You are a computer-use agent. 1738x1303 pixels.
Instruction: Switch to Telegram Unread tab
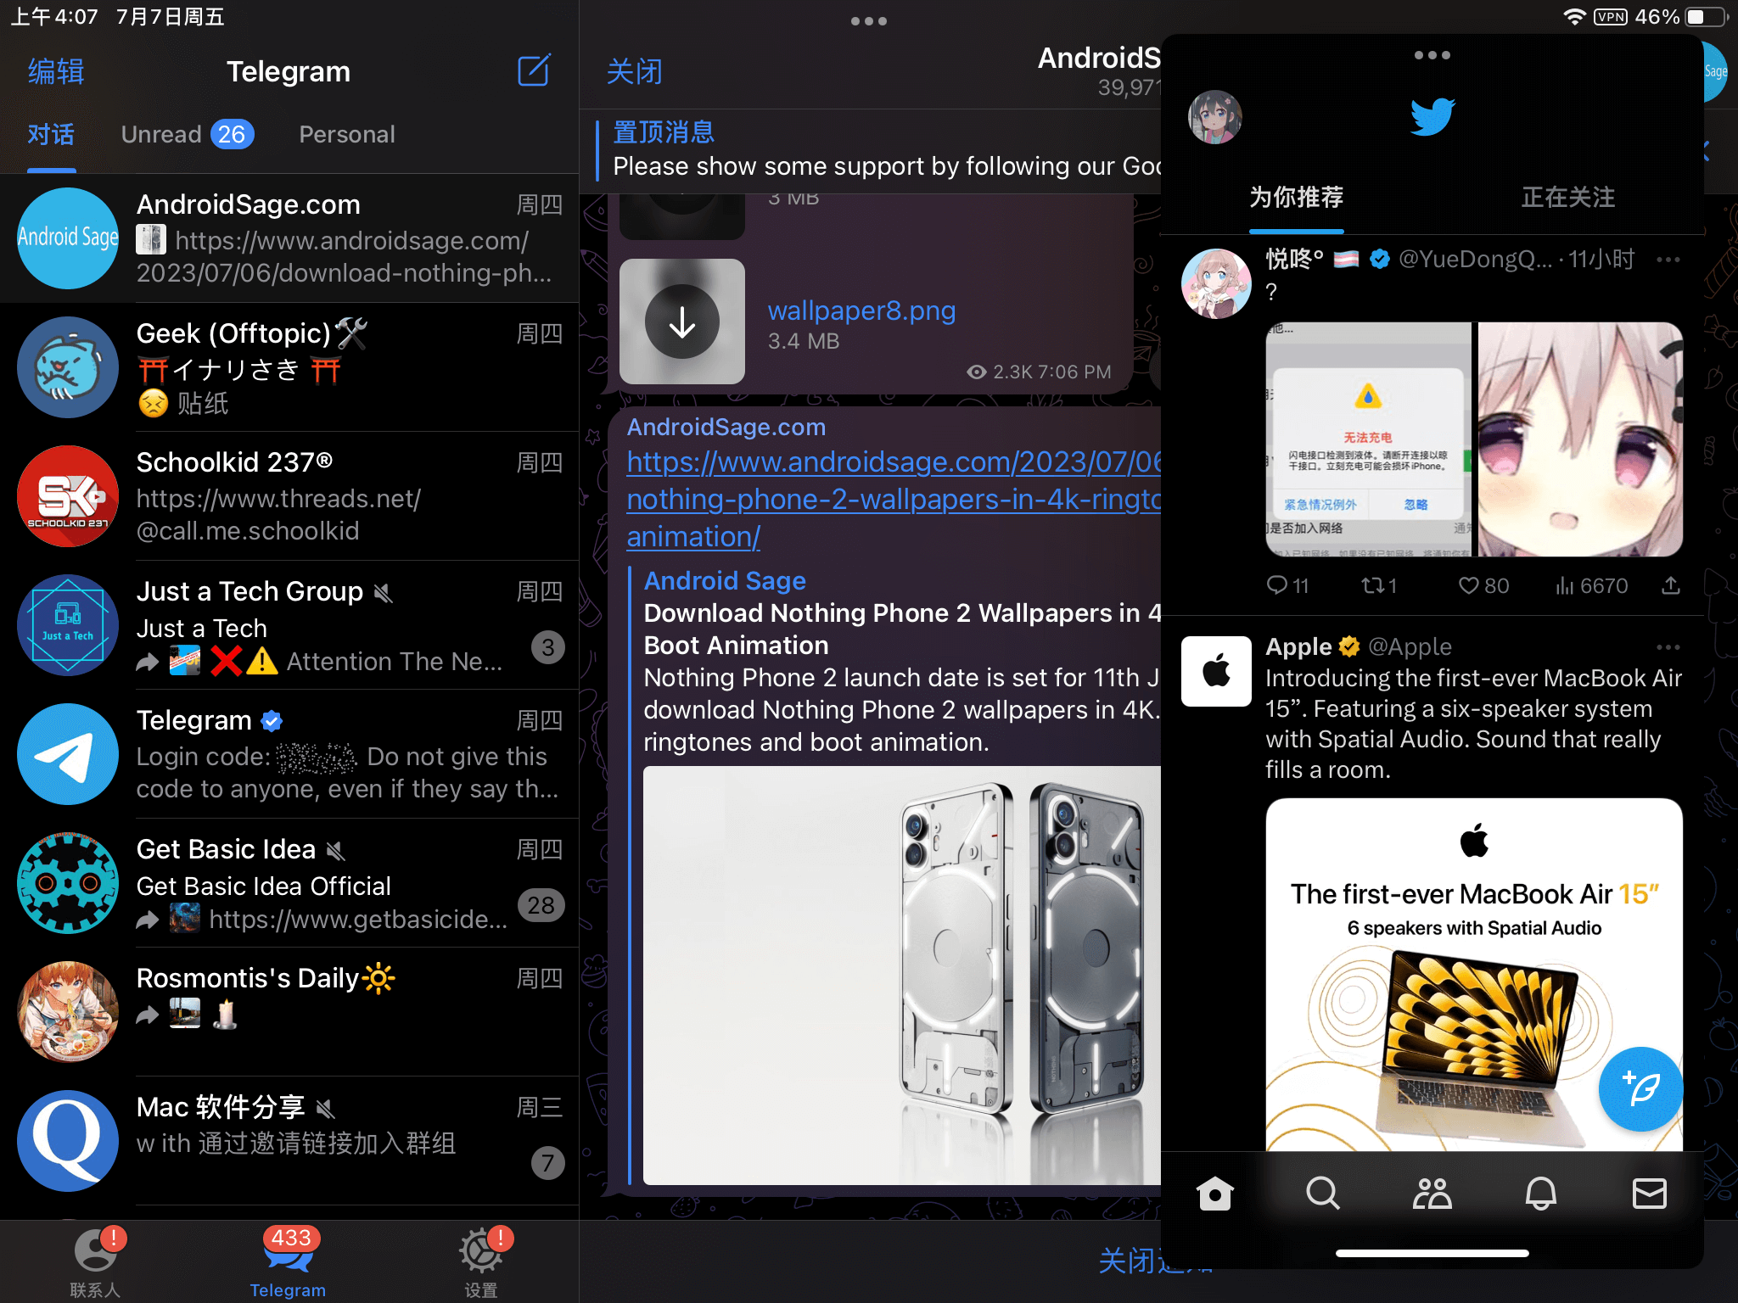185,133
